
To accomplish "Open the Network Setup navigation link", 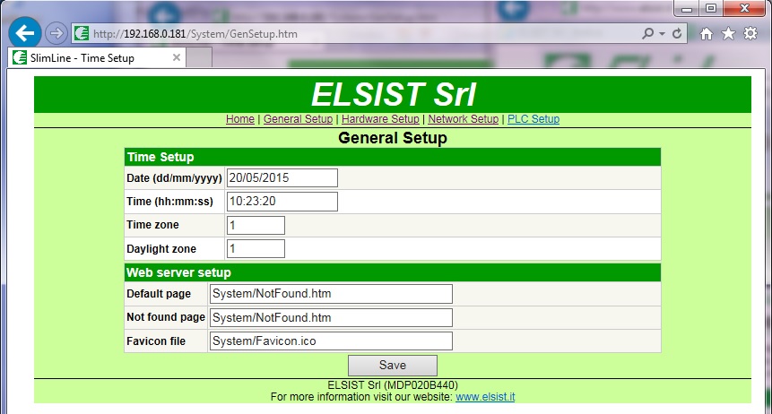I will coord(464,119).
